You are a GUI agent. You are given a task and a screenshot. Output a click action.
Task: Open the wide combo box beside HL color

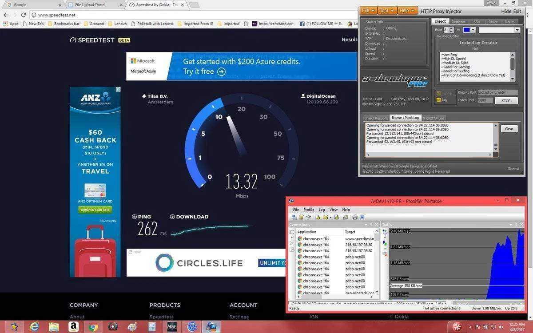(500, 30)
